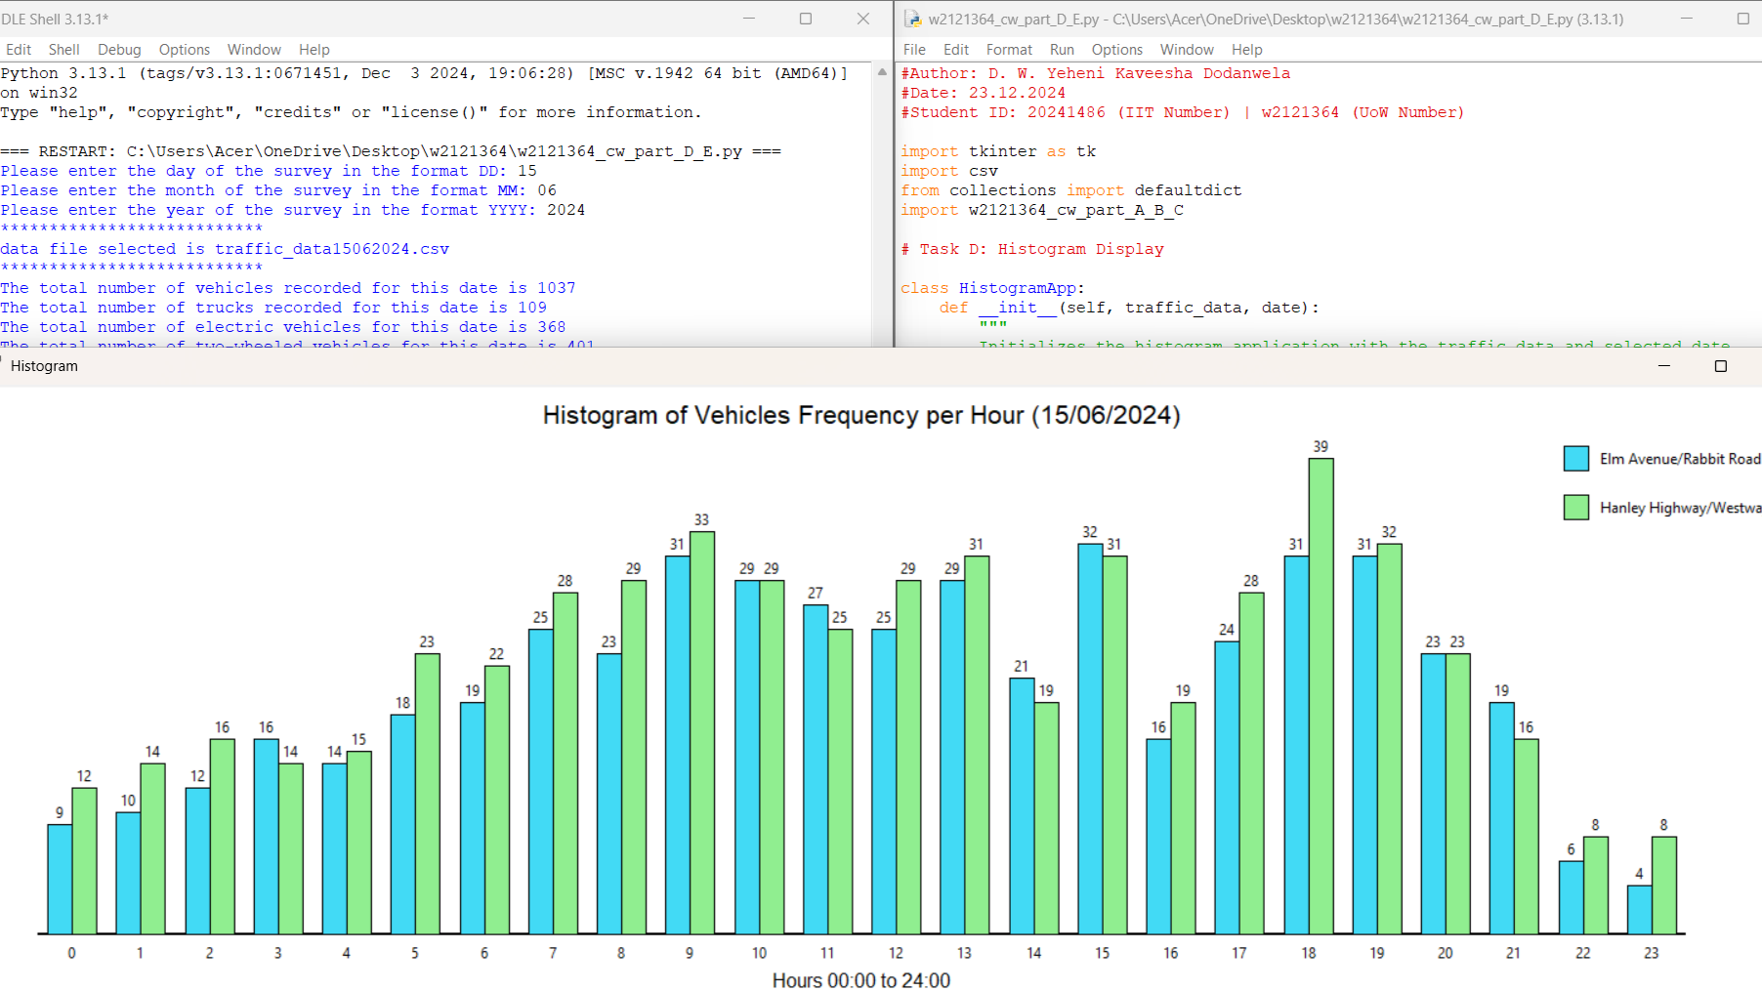Open the Help menu in the editor

click(1245, 49)
